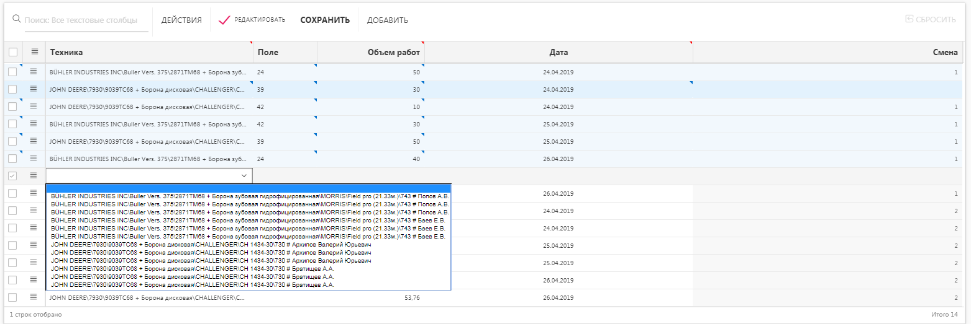971x324 pixels.
Task: Click the Техника cell of the field 24 volume 50 row
Action: (x=149, y=72)
